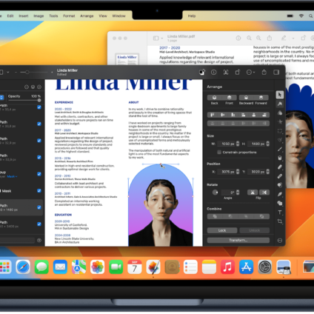Open the Image menu

39,16
